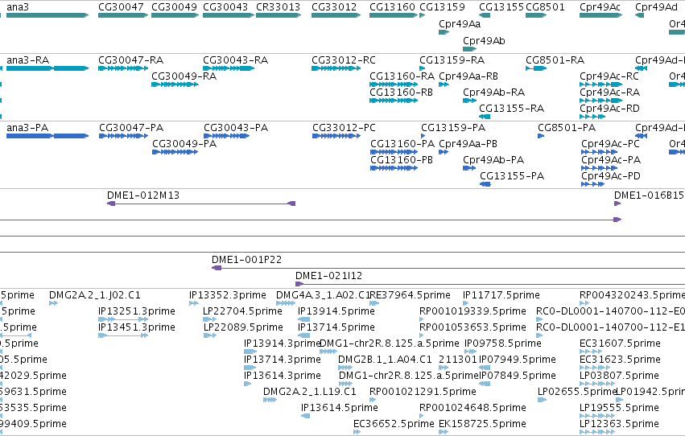The height and width of the screenshot is (436, 685).
Task: Click the Cpr49Ac-PD protein label
Action: [610, 176]
